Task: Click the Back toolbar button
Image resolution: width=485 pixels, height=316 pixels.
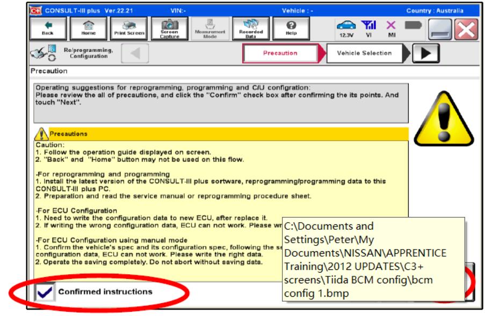Action: [x=48, y=28]
